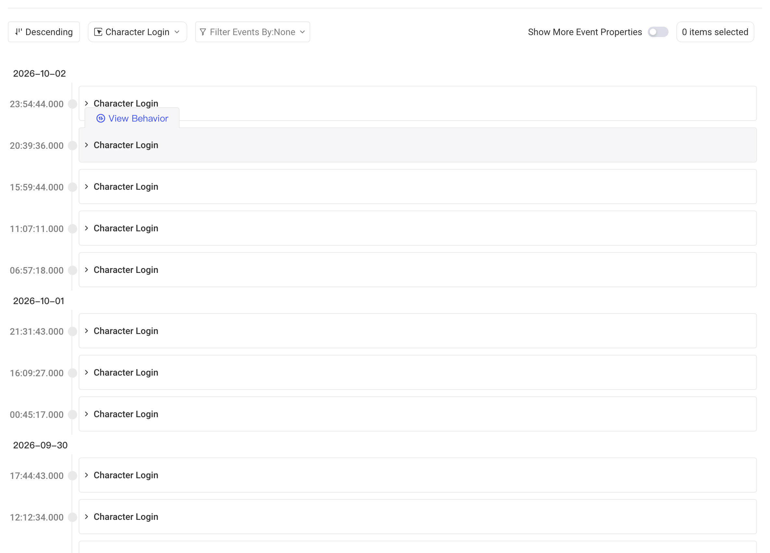This screenshot has height=553, width=770.
Task: Click the 2026-09-30 date heading
Action: click(40, 445)
